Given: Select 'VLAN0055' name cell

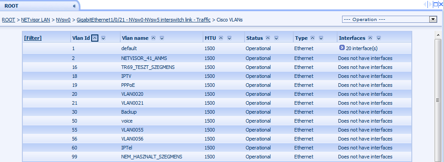Looking at the screenshot, I should tap(132, 130).
